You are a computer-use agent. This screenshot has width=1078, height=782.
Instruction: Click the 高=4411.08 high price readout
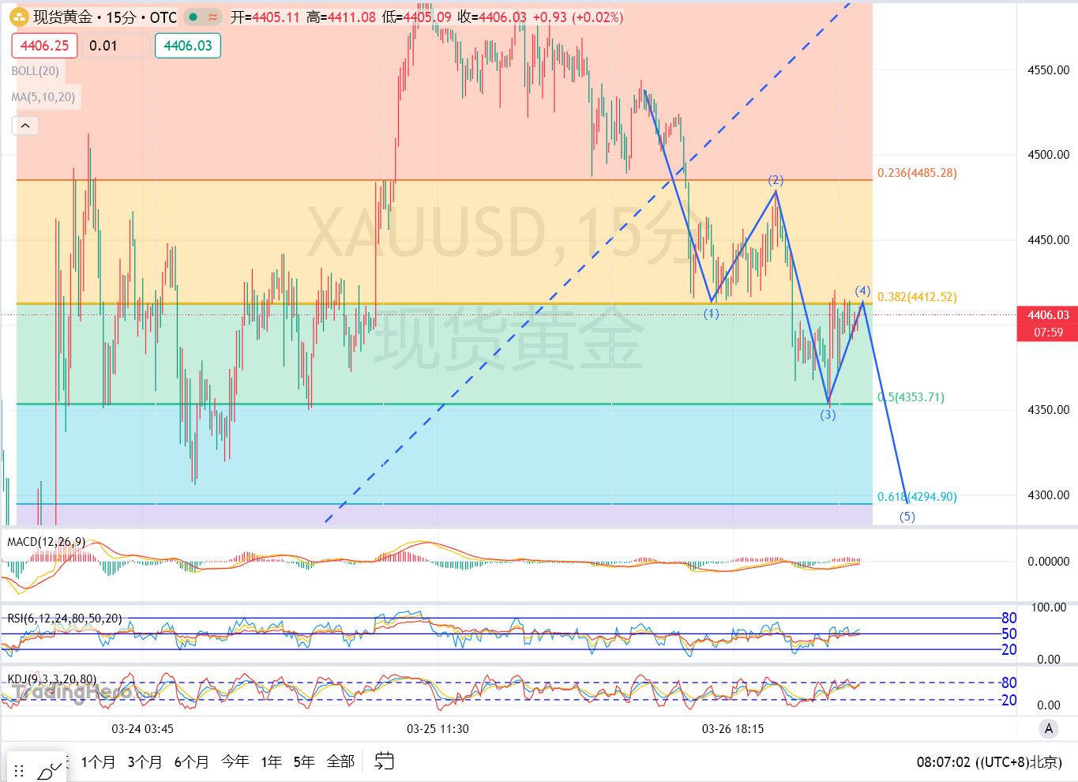pos(341,17)
